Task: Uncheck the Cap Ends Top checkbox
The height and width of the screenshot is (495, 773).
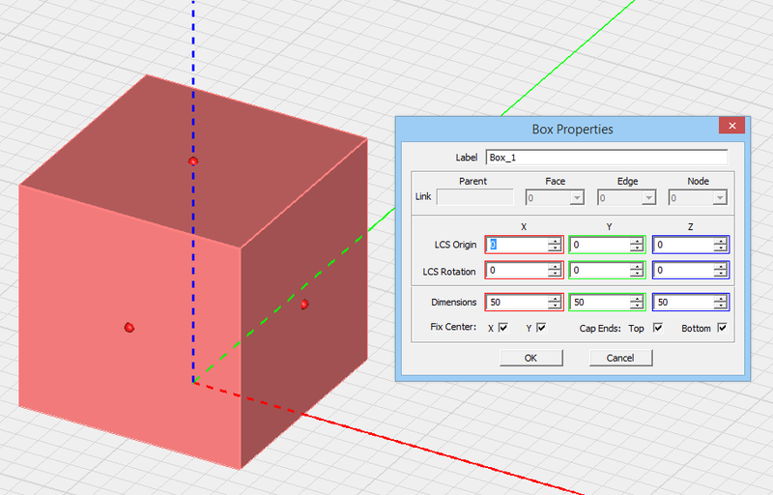Action: pyautogui.click(x=658, y=328)
